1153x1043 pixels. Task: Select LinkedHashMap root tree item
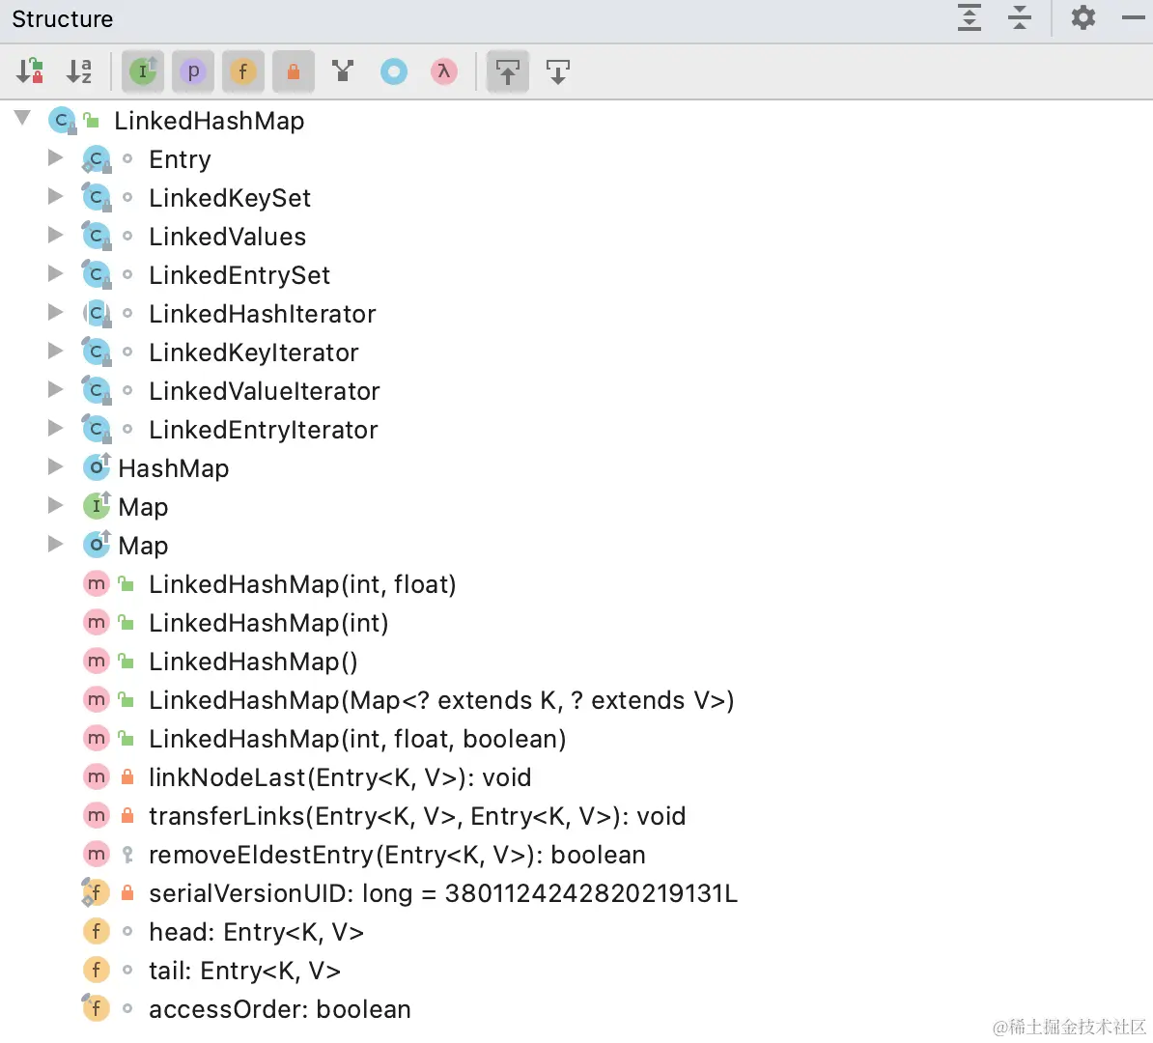pos(209,121)
